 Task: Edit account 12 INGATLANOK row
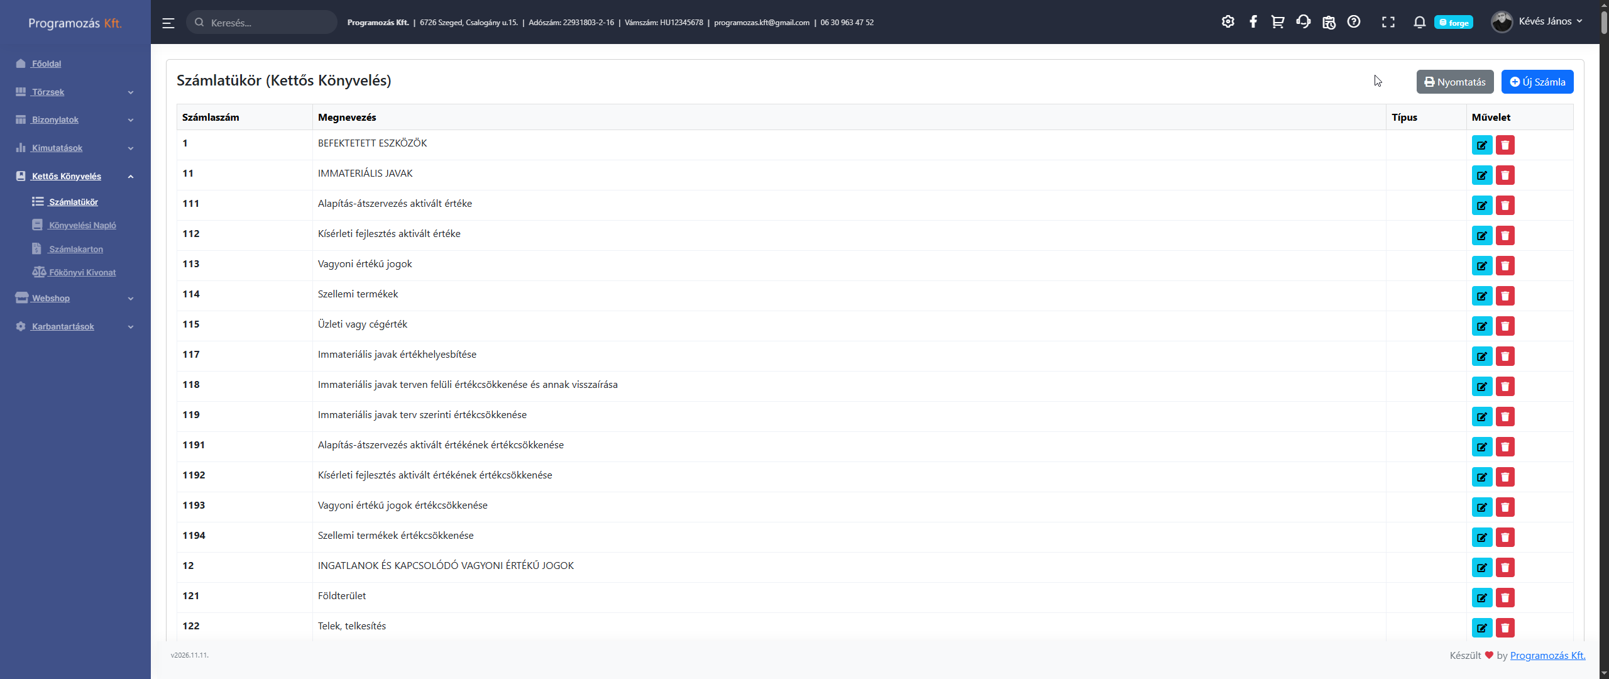tap(1481, 568)
